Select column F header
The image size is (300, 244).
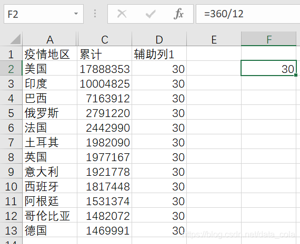pyautogui.click(x=268, y=39)
